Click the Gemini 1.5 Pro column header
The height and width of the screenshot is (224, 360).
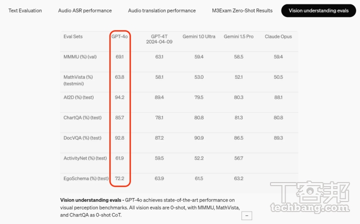tap(238, 36)
